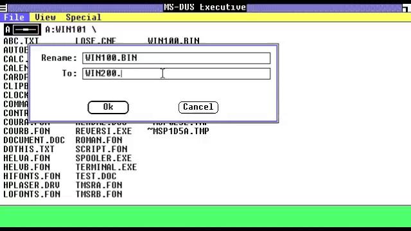Select file TEST.DOC

click(x=96, y=176)
